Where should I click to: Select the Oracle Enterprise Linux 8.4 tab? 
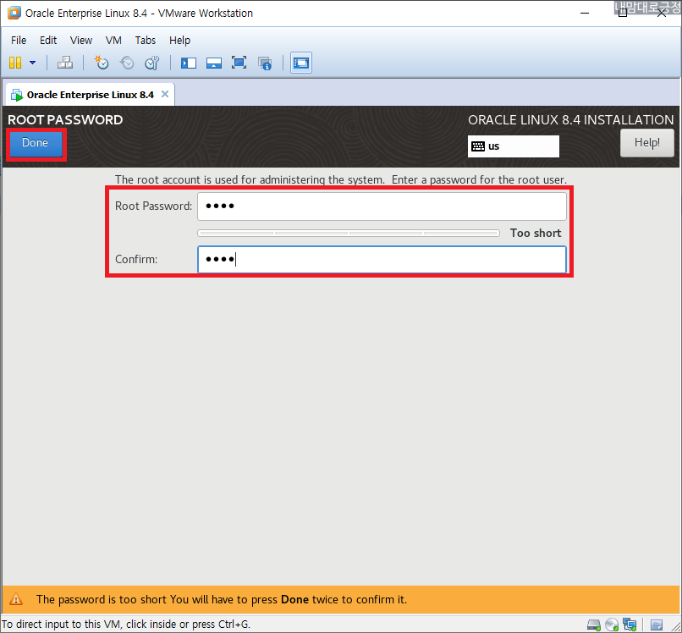(x=90, y=95)
